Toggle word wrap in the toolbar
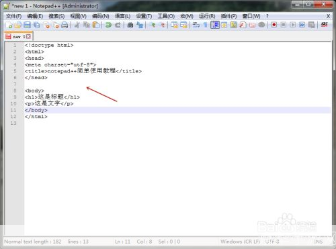The width and height of the screenshot is (336, 249). point(196,25)
